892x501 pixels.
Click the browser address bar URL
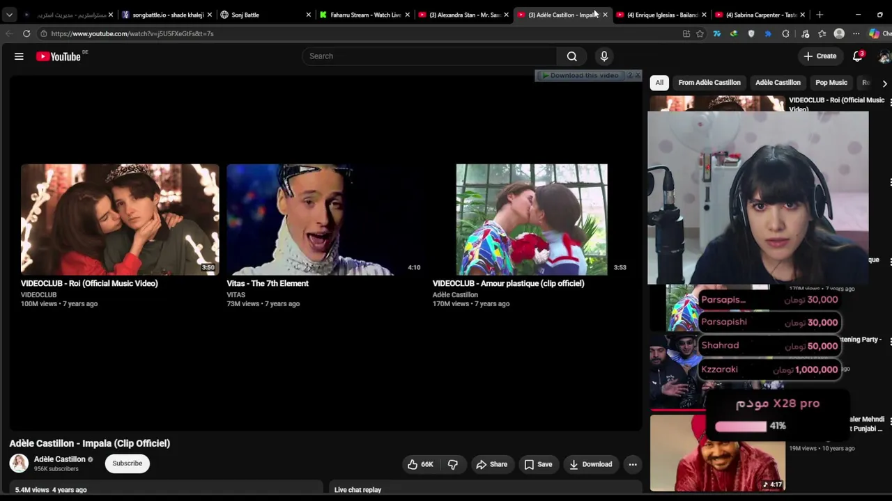[132, 33]
